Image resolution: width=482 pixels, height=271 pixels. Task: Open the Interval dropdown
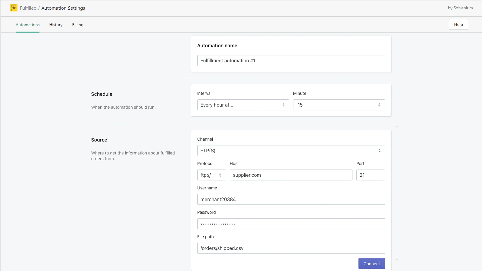point(243,105)
